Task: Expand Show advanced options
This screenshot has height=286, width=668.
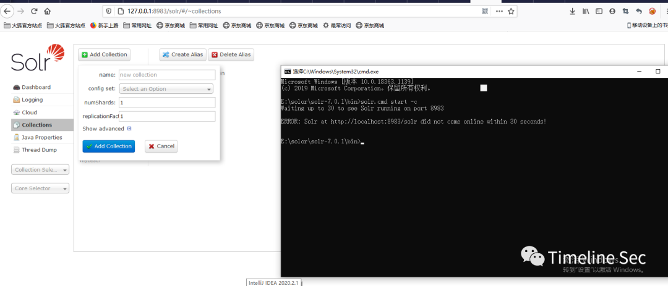Action: click(107, 128)
